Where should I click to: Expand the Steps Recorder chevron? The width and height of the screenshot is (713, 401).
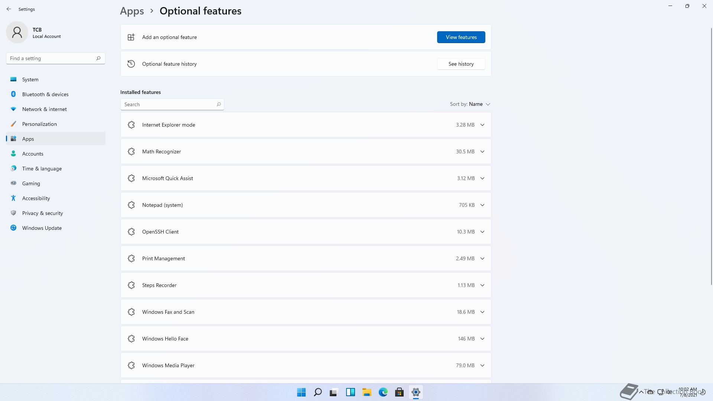(482, 285)
